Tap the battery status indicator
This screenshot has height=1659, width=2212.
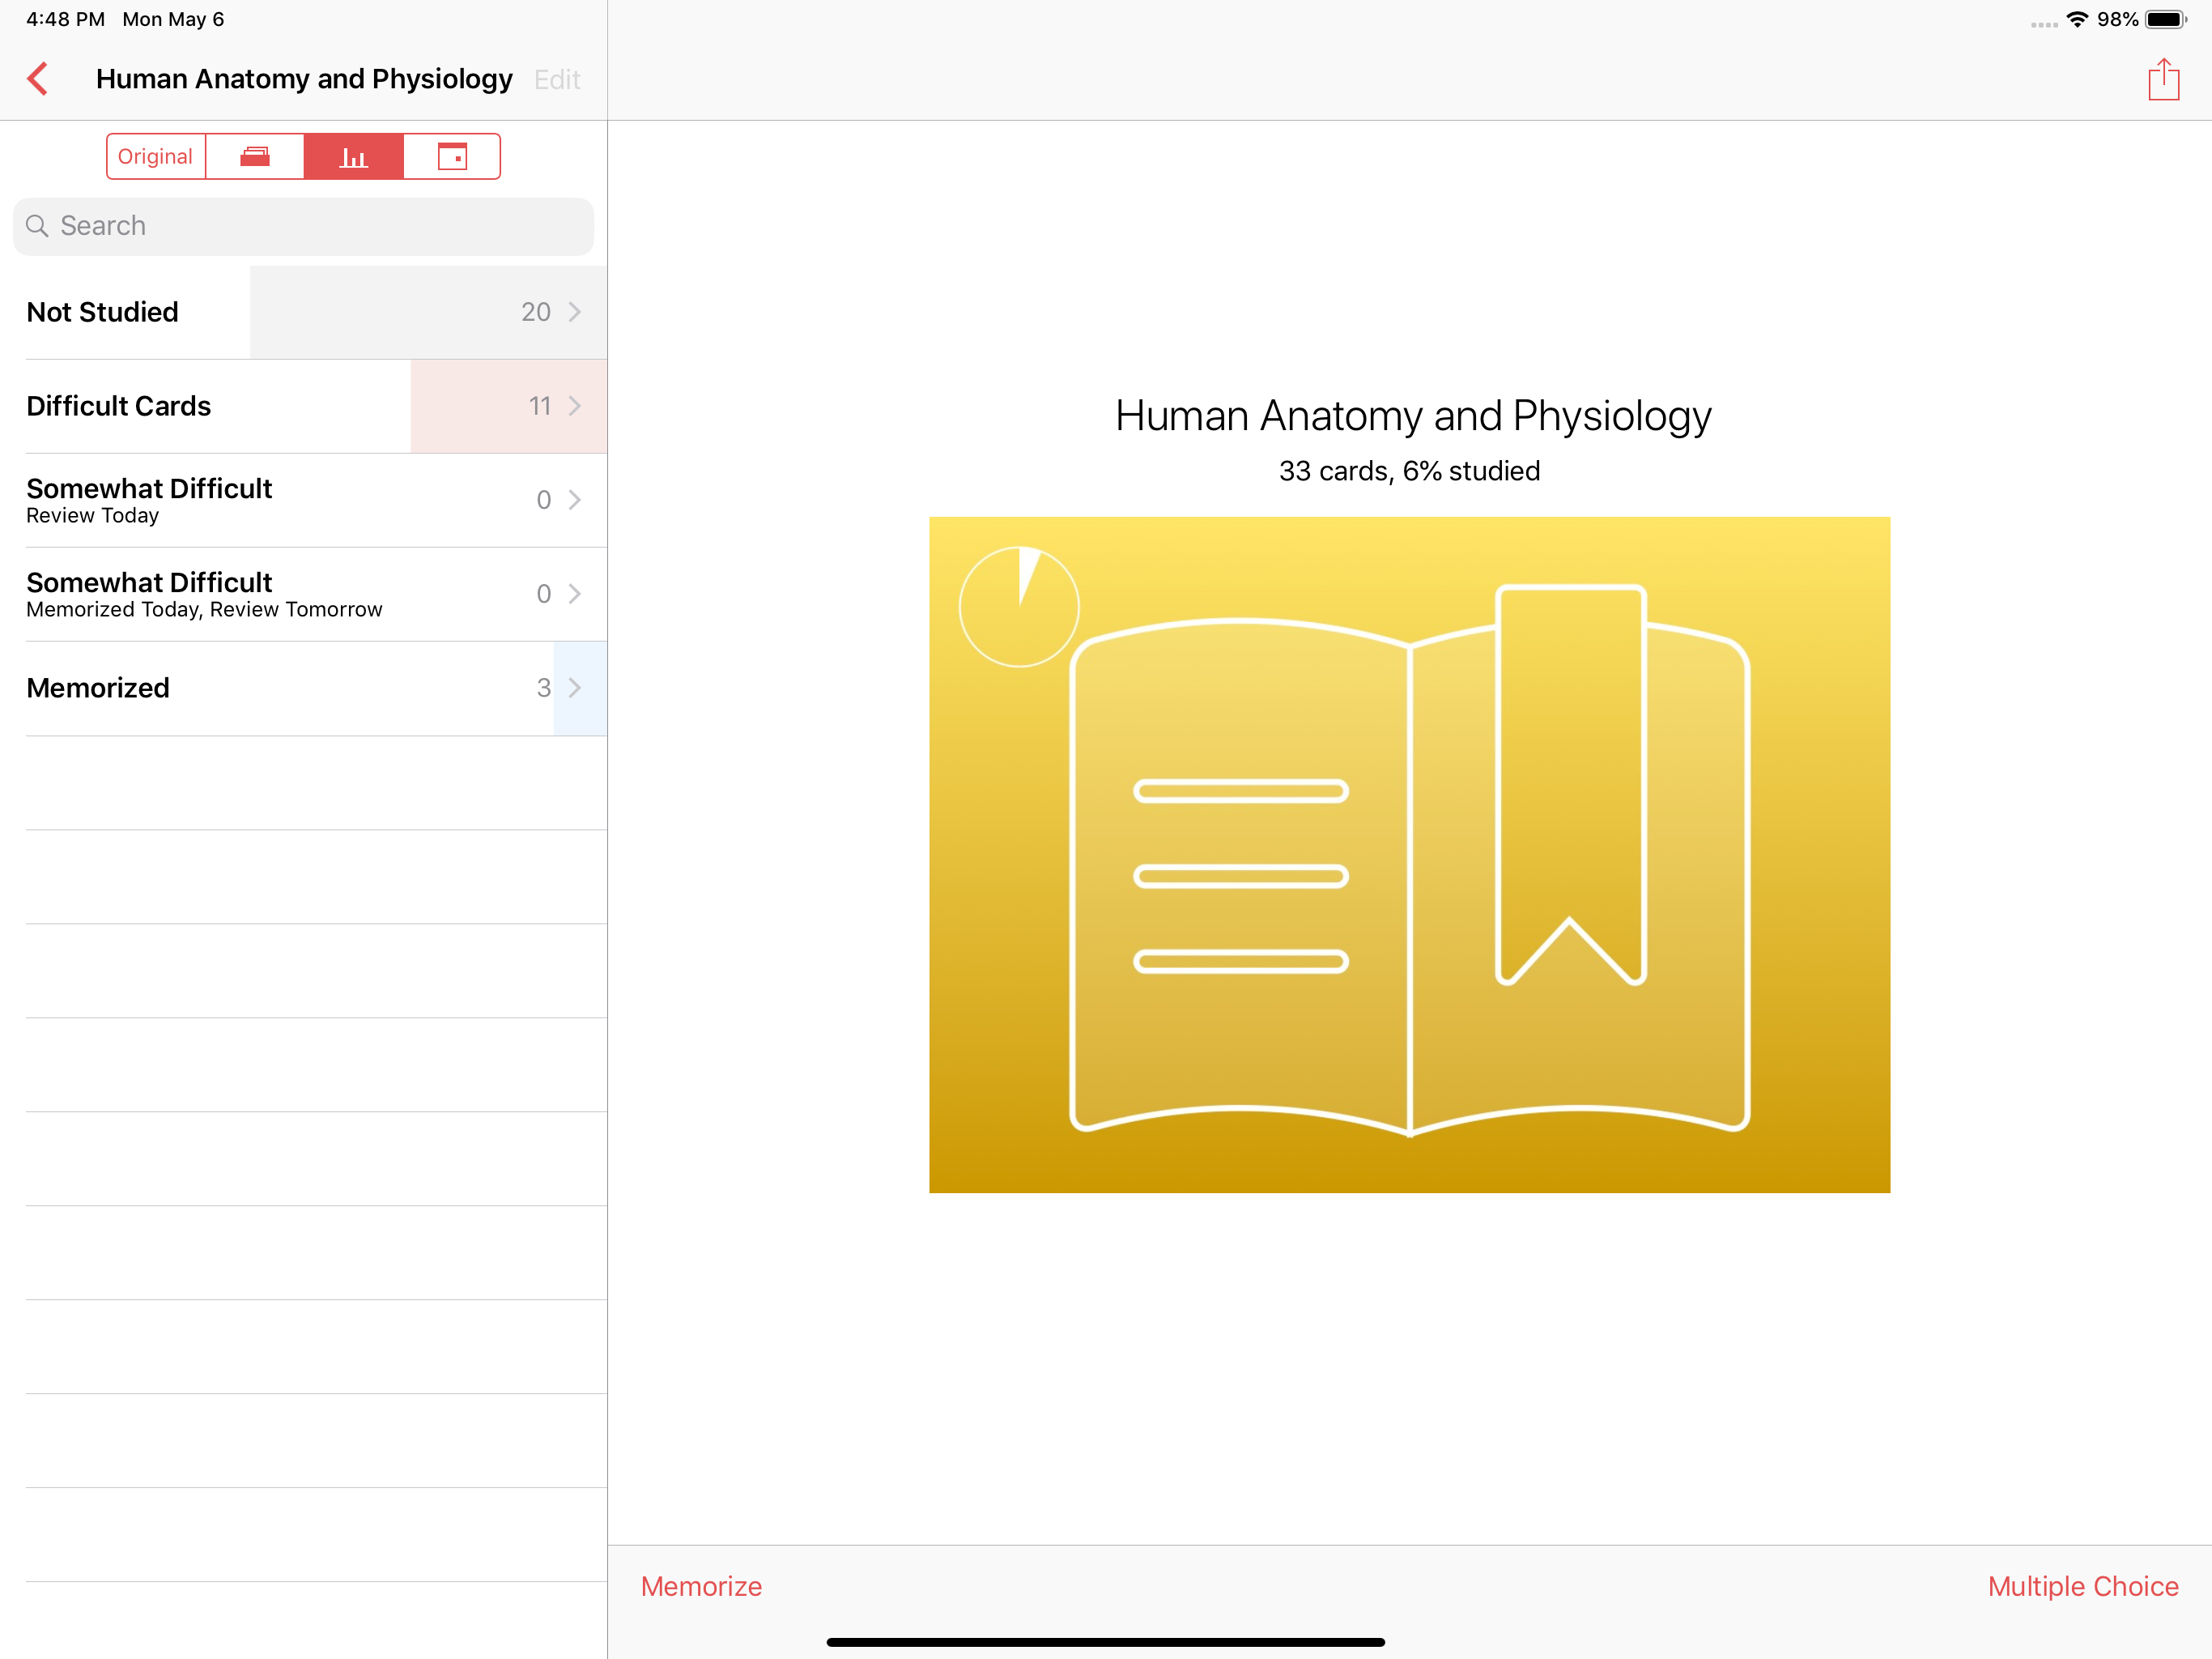[x=2166, y=19]
